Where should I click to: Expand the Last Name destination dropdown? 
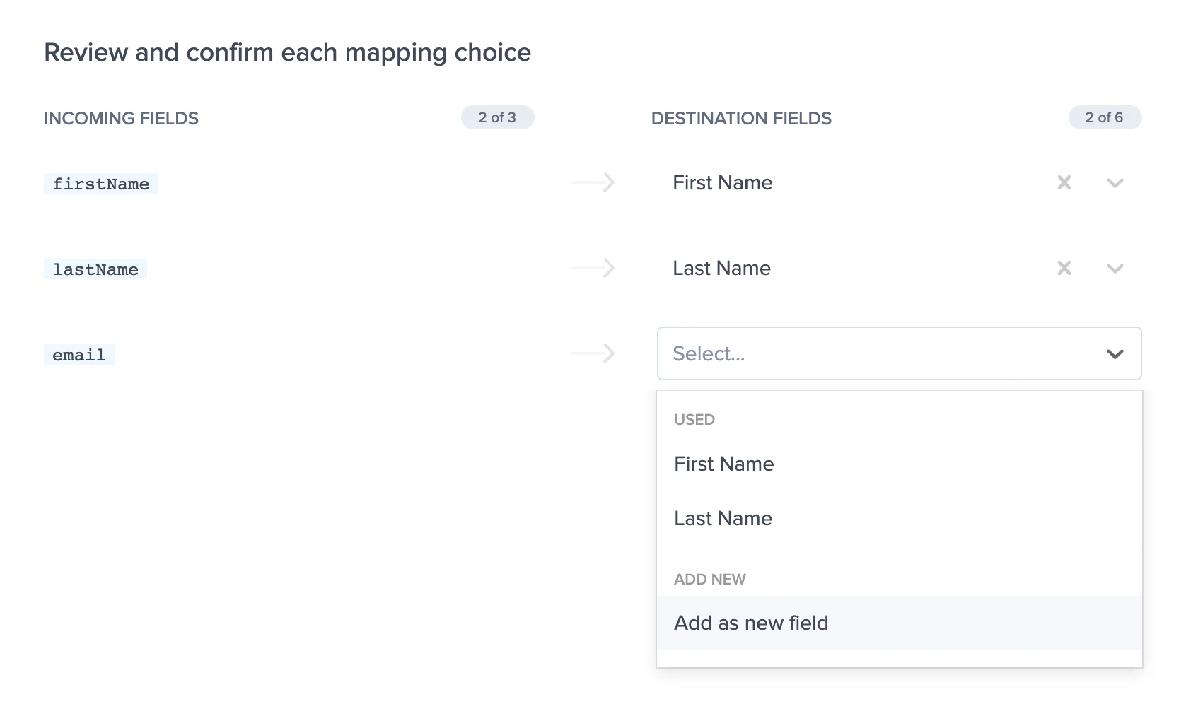[x=1115, y=269]
